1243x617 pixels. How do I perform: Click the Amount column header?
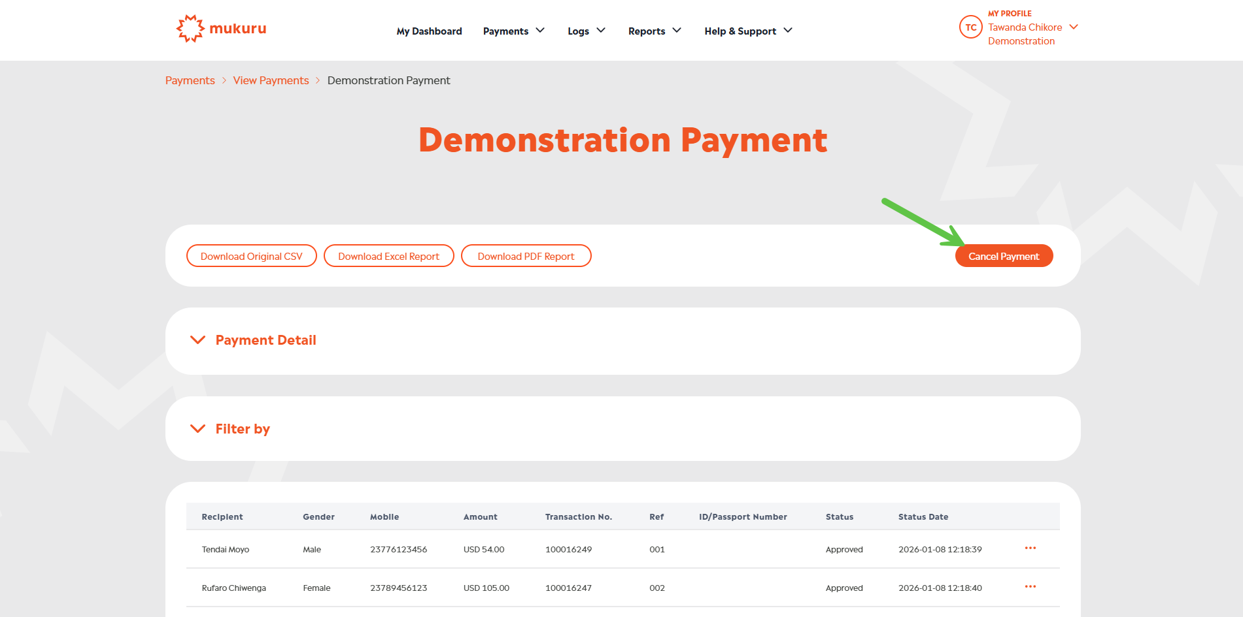click(x=480, y=516)
